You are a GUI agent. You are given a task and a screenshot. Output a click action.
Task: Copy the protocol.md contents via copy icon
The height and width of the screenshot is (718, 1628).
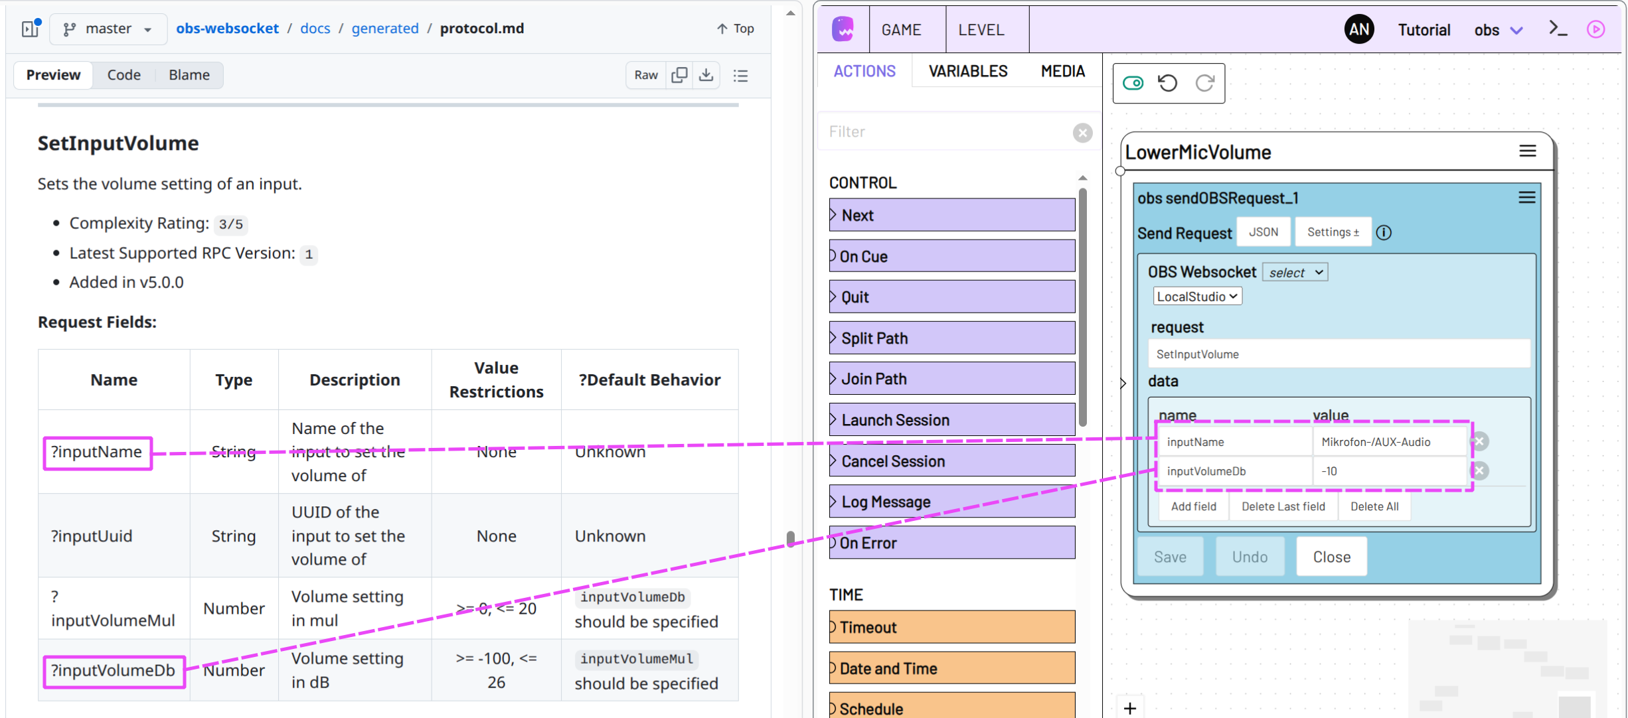(679, 75)
